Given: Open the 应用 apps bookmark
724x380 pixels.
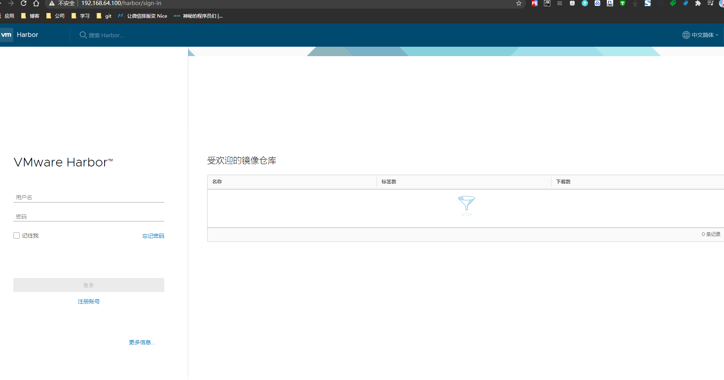Looking at the screenshot, I should point(7,16).
